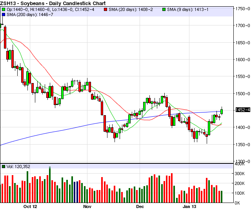Click the tallest volume bar near 350K
The height and width of the screenshot is (210, 251).
coord(50,185)
